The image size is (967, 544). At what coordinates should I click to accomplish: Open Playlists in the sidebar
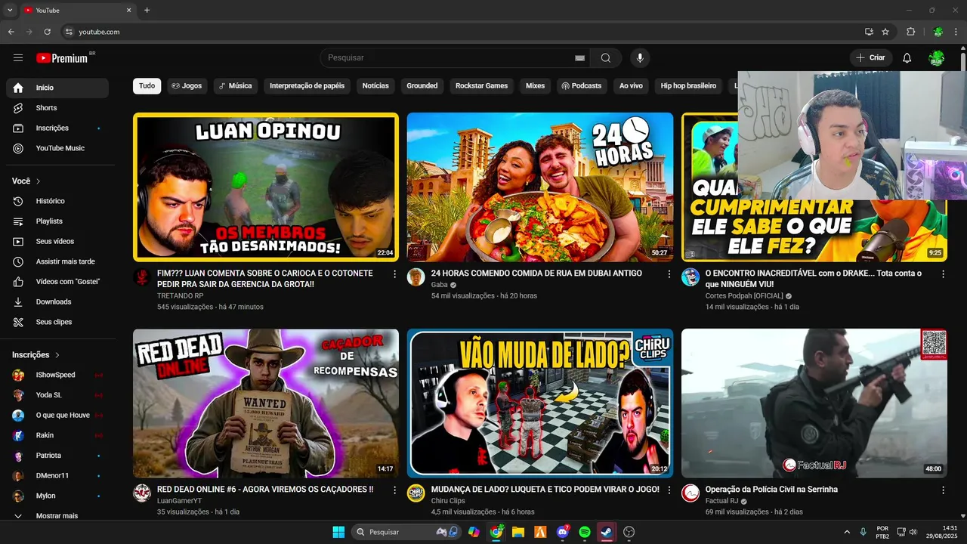point(57,221)
